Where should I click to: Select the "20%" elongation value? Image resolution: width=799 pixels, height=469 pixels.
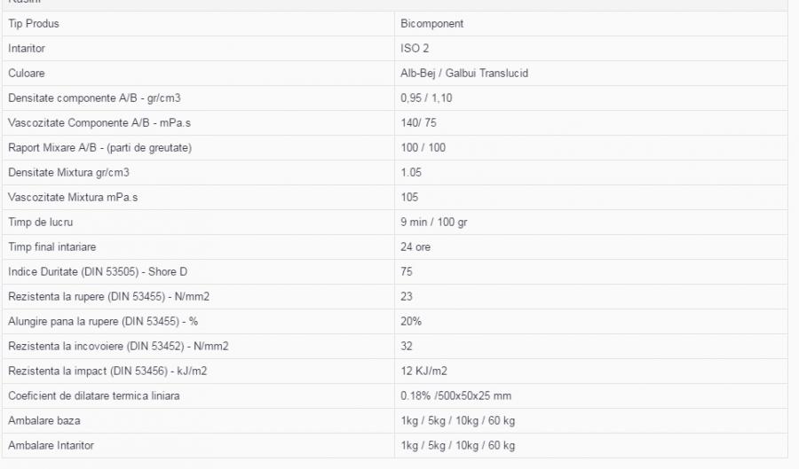point(411,322)
